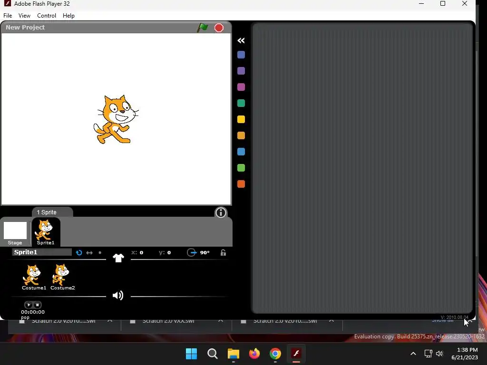
Task: Choose the no-rotation dot style
Action: click(x=100, y=253)
